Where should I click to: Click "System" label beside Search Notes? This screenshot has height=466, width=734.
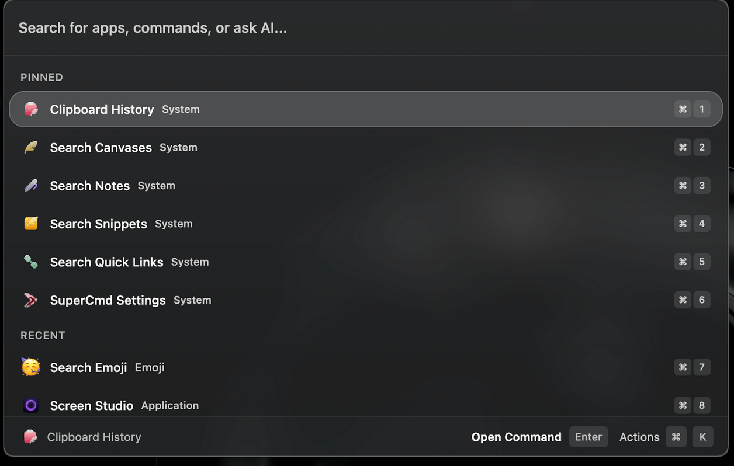157,186
